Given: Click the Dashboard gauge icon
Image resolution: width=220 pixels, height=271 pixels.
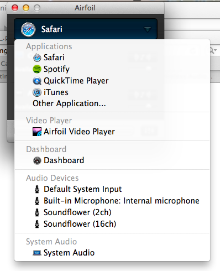Looking at the screenshot, I should (x=37, y=160).
